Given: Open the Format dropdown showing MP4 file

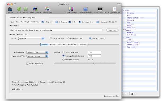Looking at the screenshot, I should coord(31,38).
